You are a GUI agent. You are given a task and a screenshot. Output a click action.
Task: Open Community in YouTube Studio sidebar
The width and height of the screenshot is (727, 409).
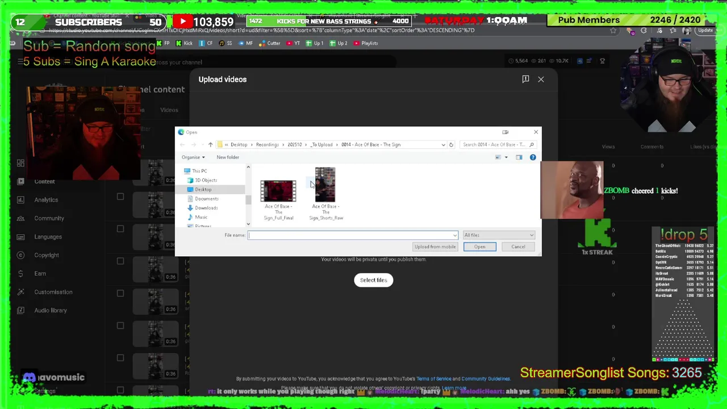tap(49, 218)
